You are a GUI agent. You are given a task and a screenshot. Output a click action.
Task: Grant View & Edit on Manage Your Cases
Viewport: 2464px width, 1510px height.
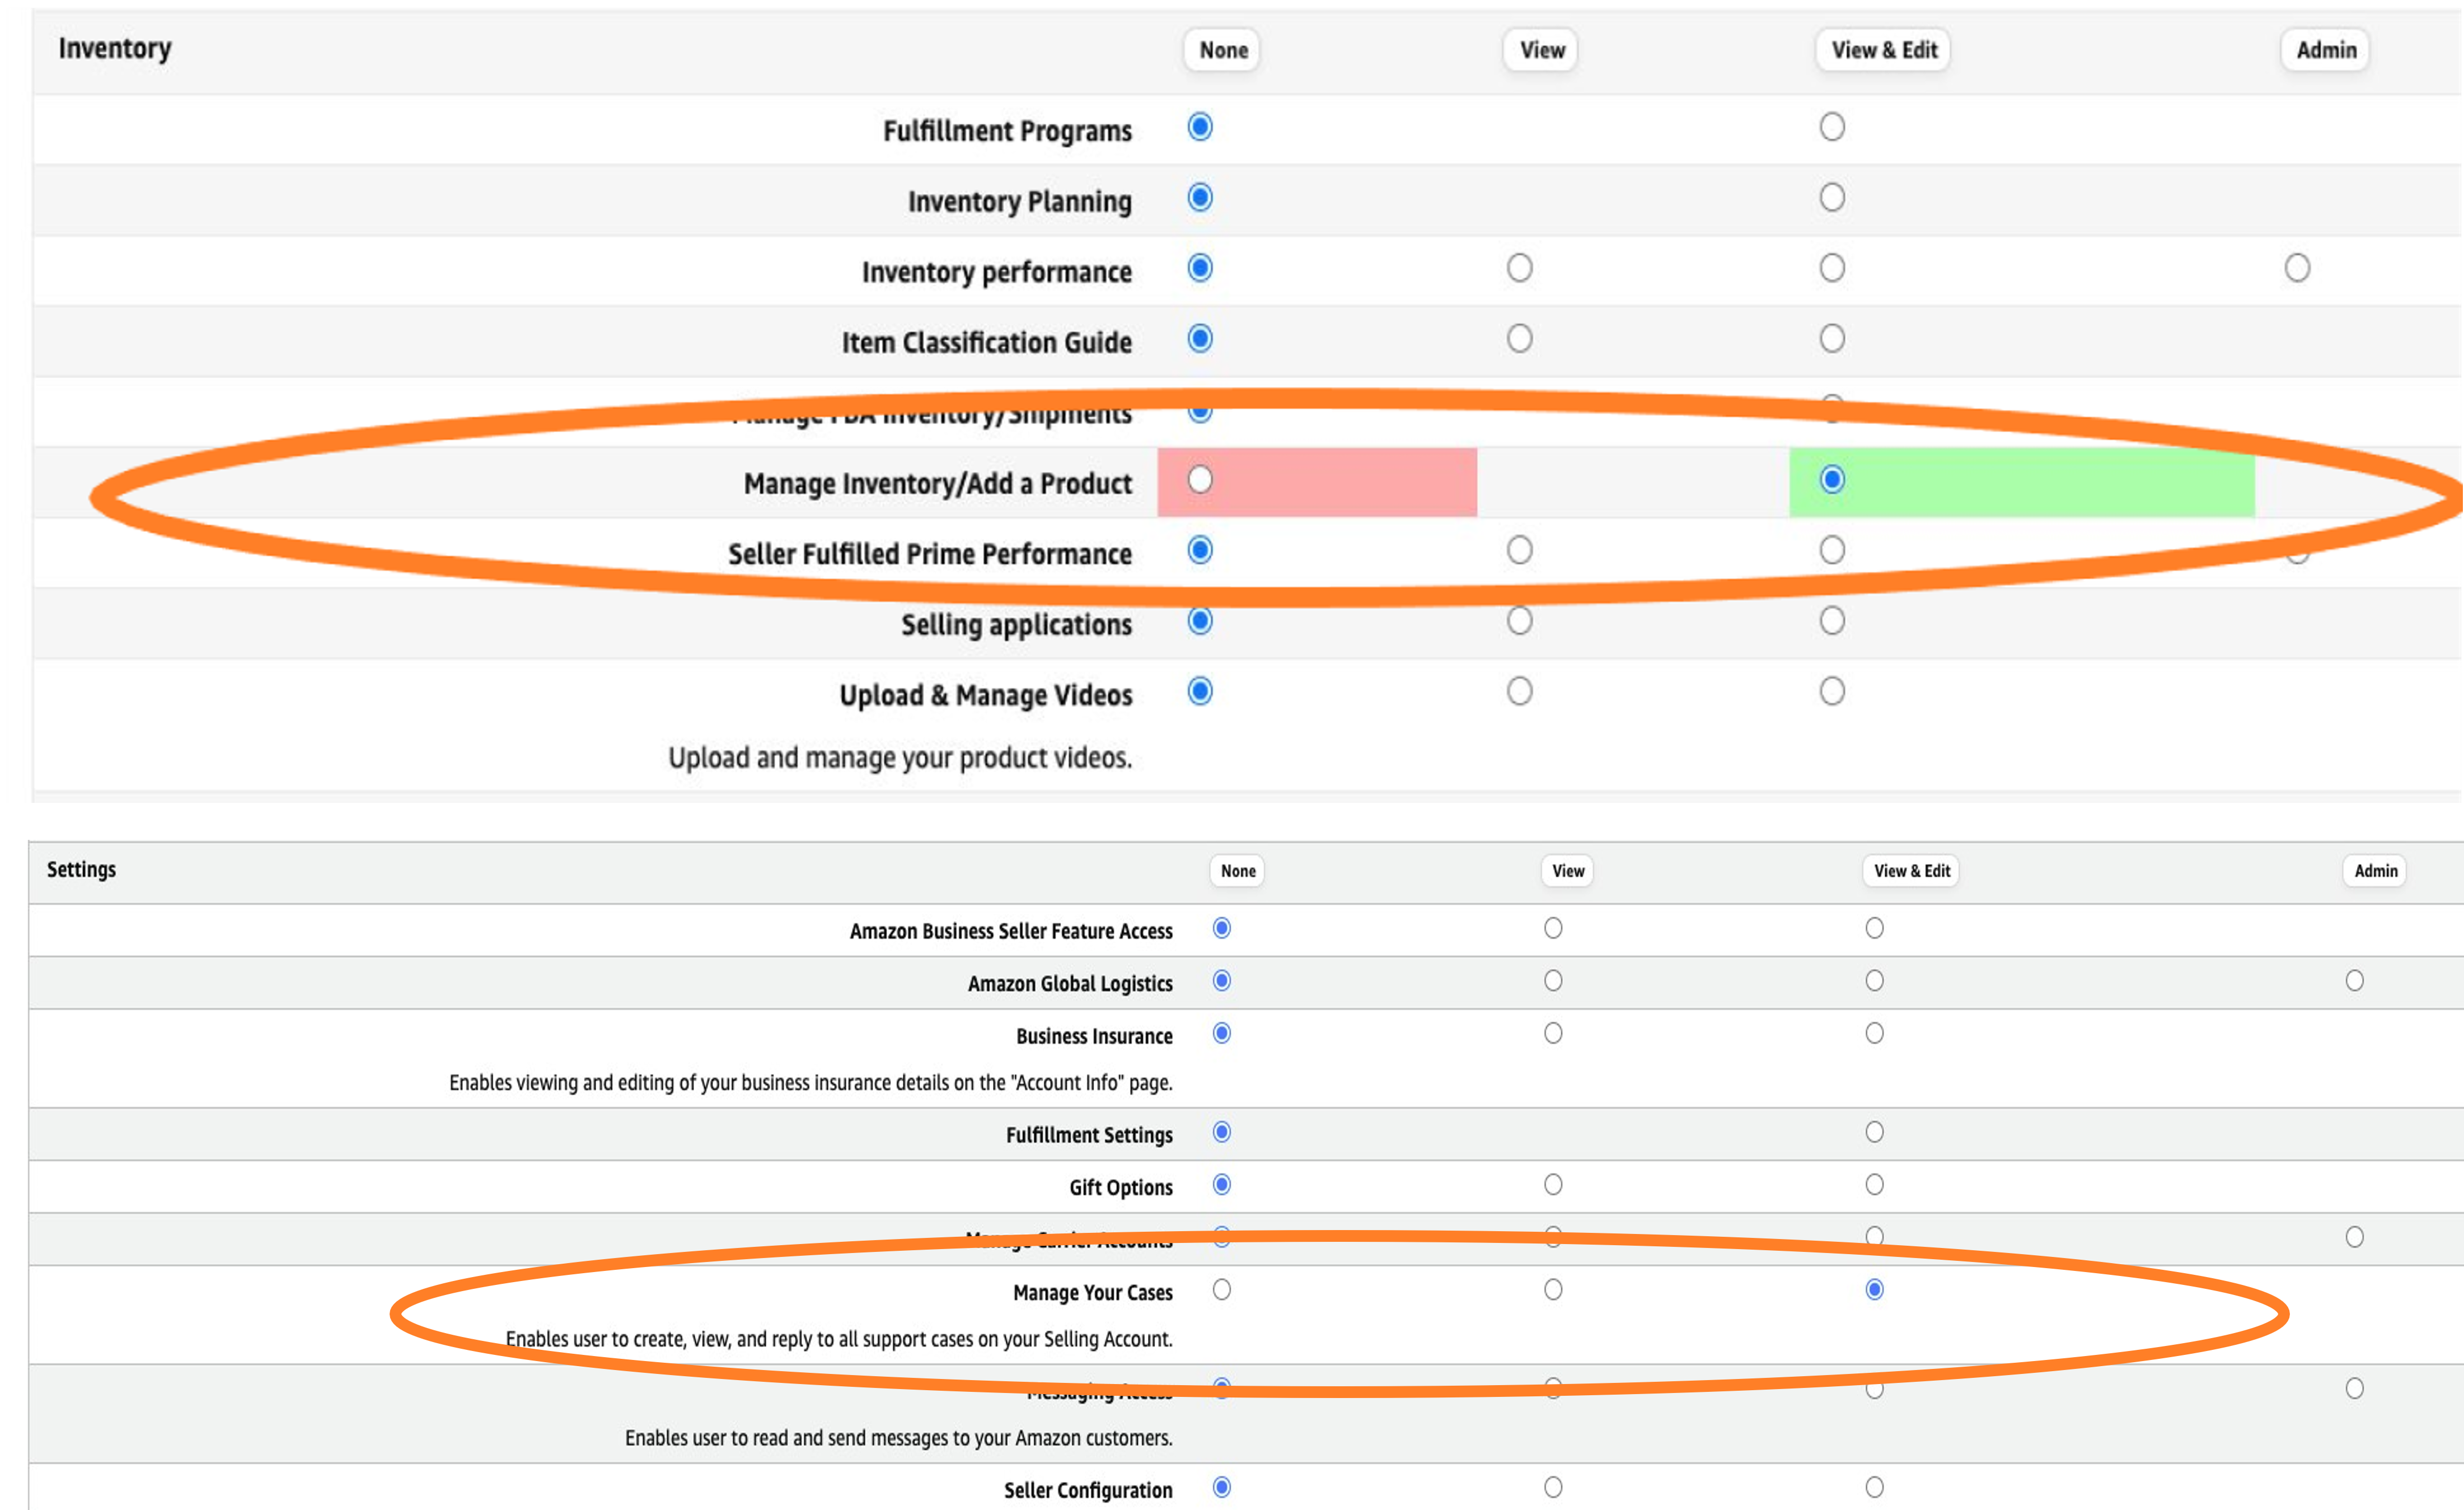coord(1874,1290)
